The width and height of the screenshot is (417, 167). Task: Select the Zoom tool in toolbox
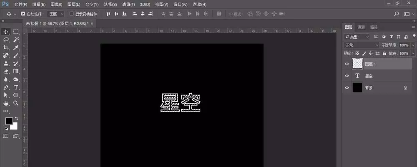[16, 103]
